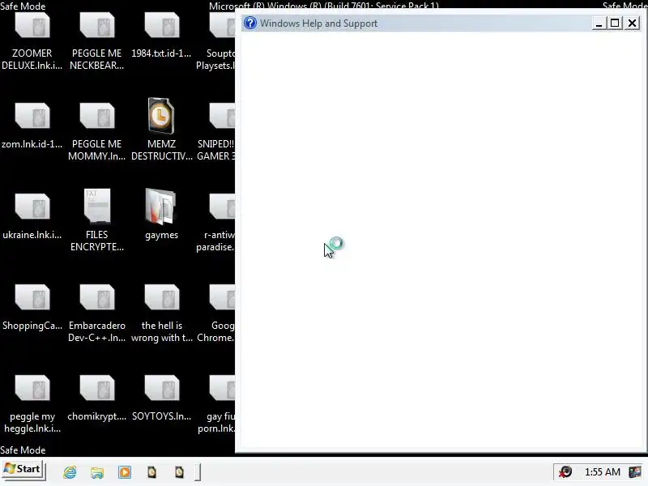
Task: Select the ShoppingCa desktop icon
Action: click(32, 297)
